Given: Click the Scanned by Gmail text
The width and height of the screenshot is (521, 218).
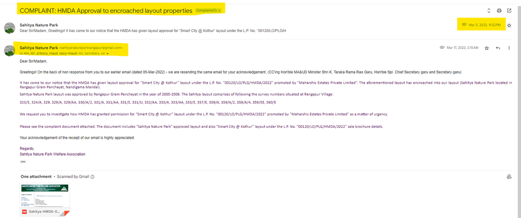Looking at the screenshot, I should [73, 177].
